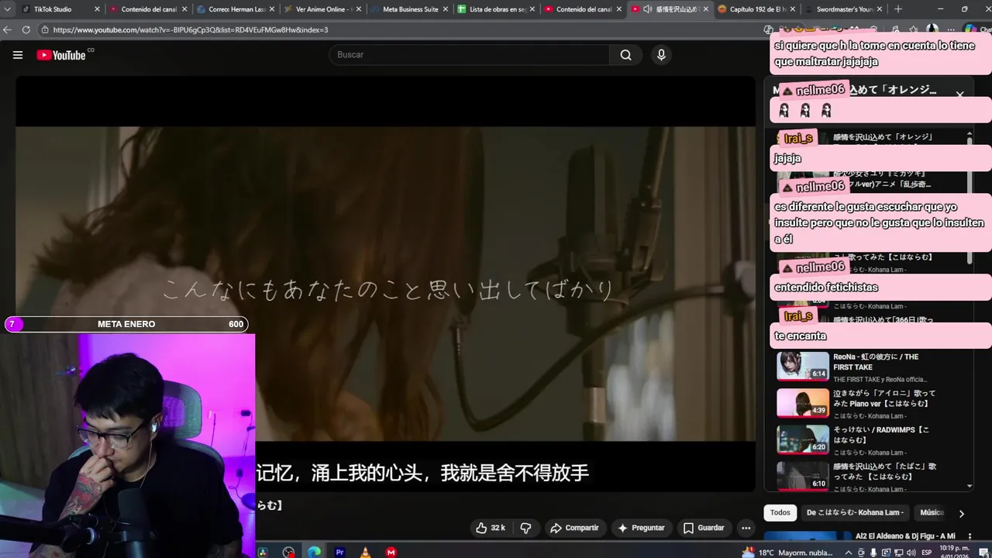Switch the ESP input language indicator
Viewport: 992px width, 558px height.
[927, 553]
